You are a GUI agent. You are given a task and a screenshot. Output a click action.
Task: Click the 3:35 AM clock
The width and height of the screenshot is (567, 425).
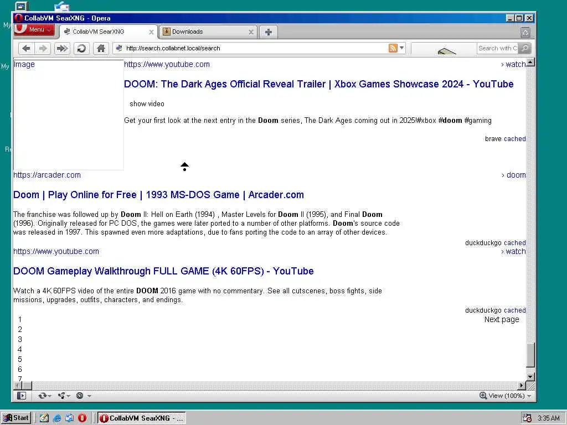(548, 418)
